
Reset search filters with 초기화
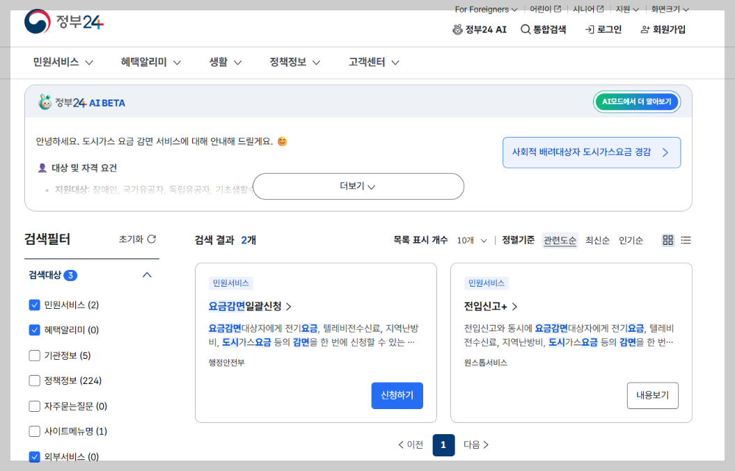click(x=137, y=239)
